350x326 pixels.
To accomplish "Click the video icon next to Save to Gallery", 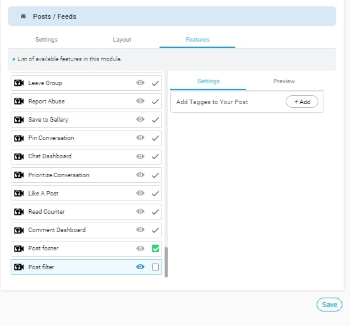I will tap(19, 120).
